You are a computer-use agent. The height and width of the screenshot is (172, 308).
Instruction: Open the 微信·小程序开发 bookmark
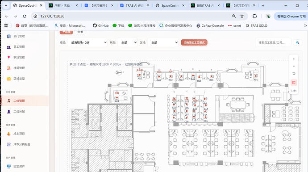(x=142, y=25)
